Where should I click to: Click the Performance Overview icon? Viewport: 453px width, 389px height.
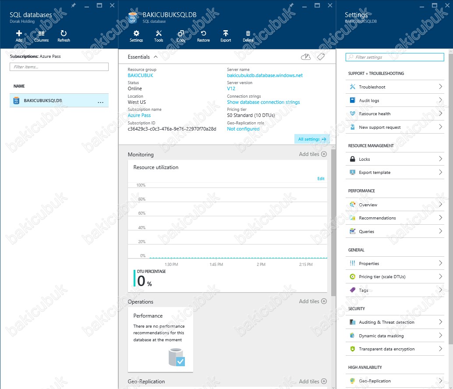[x=353, y=205]
